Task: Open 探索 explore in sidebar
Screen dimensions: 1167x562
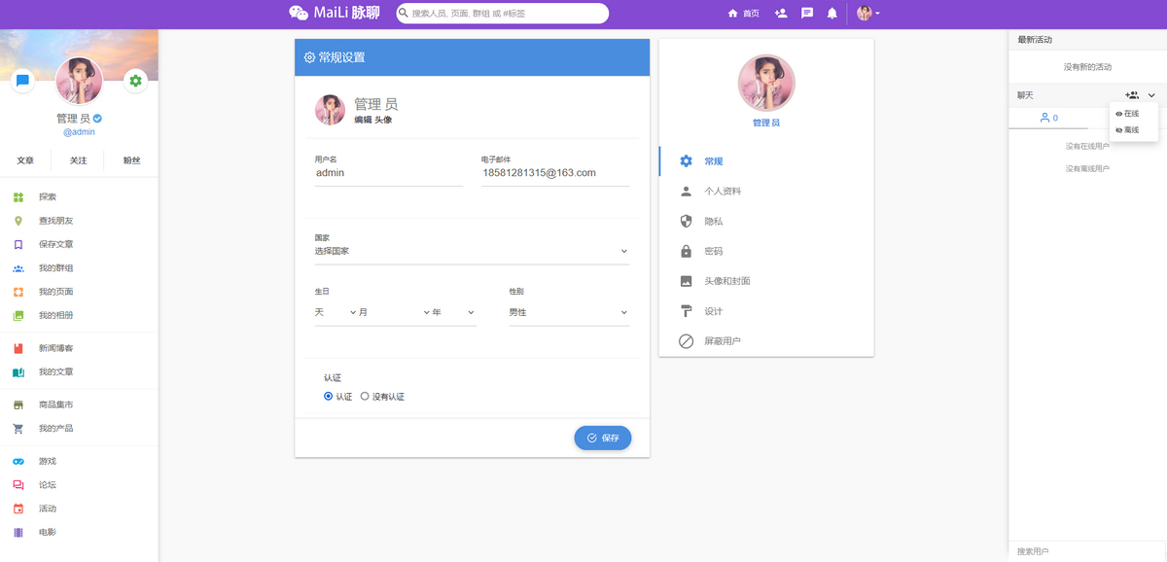Action: click(x=79, y=197)
